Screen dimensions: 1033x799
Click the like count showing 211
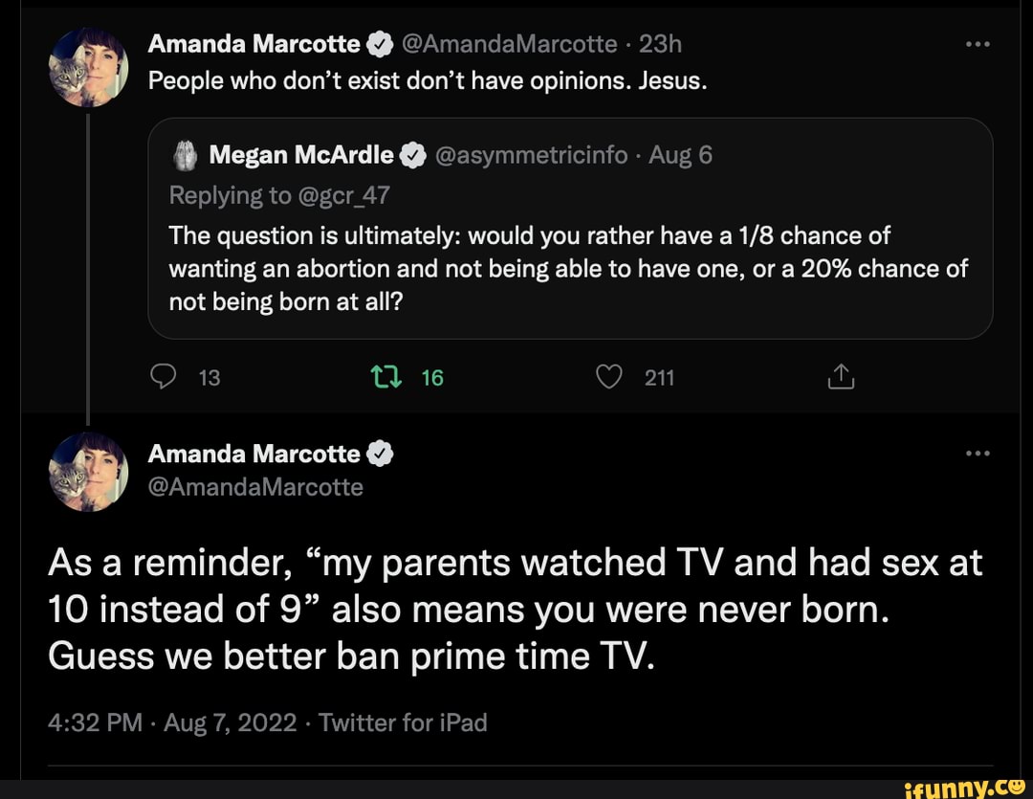point(660,377)
